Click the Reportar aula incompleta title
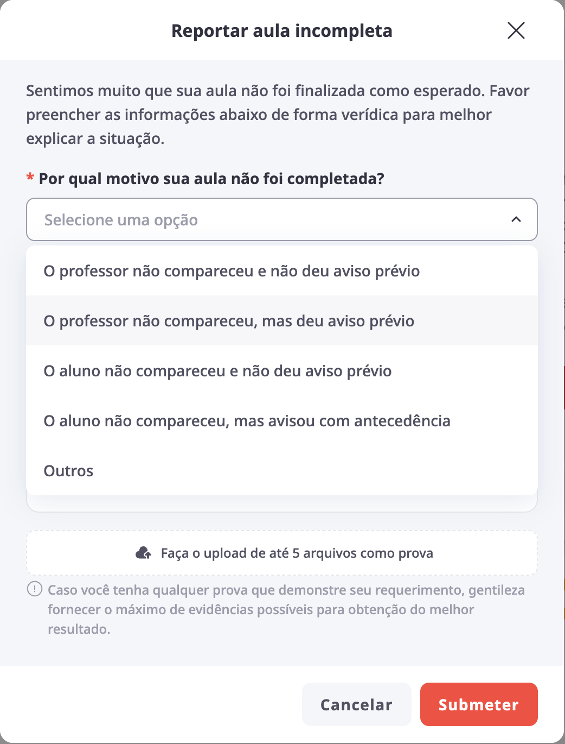Viewport: 565px width, 744px height. click(x=282, y=31)
